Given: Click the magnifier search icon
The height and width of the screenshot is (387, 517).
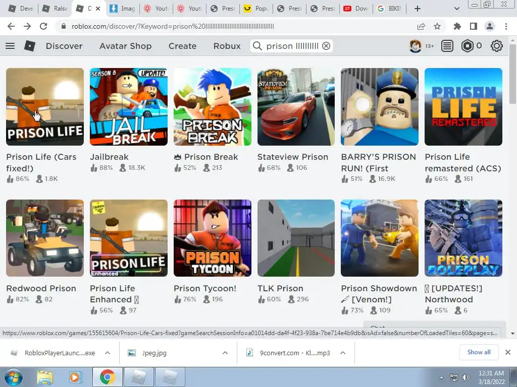Looking at the screenshot, I should click(x=257, y=46).
